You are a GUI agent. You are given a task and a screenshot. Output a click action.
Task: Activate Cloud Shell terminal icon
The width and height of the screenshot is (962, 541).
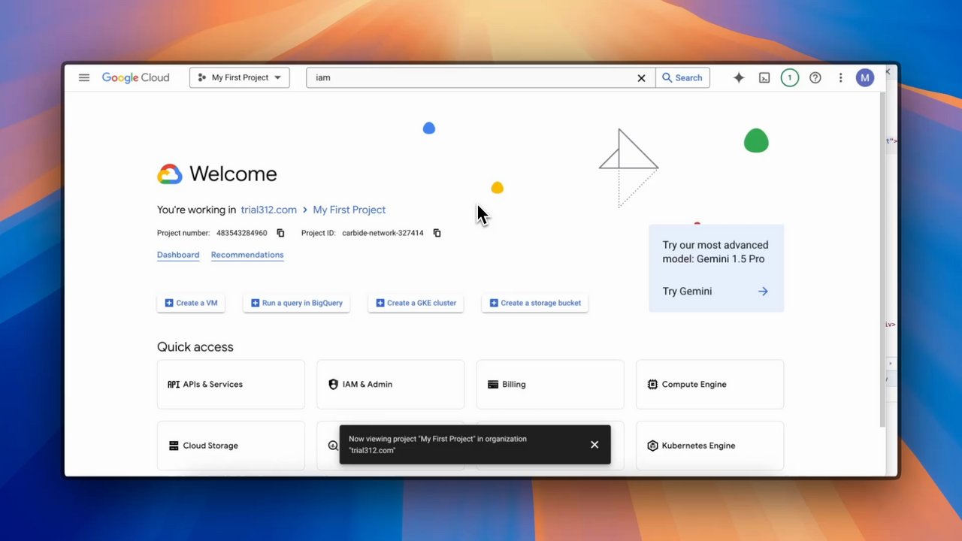coord(764,77)
